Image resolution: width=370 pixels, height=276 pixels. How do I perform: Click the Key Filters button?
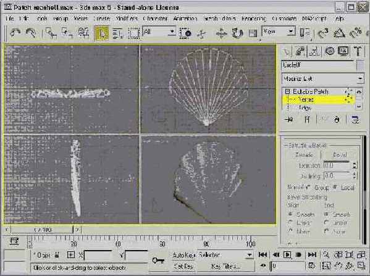[x=225, y=267]
